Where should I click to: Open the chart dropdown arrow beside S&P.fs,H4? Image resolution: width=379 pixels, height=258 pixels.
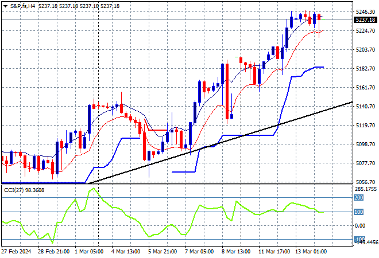point(5,5)
